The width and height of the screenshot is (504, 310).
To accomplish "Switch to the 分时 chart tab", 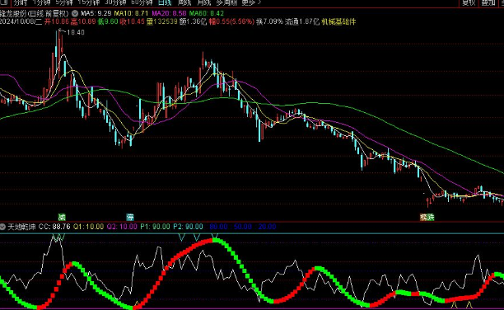I will coord(21,2).
